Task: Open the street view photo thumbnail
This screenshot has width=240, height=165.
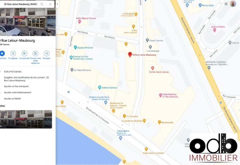Action: [26, 119]
